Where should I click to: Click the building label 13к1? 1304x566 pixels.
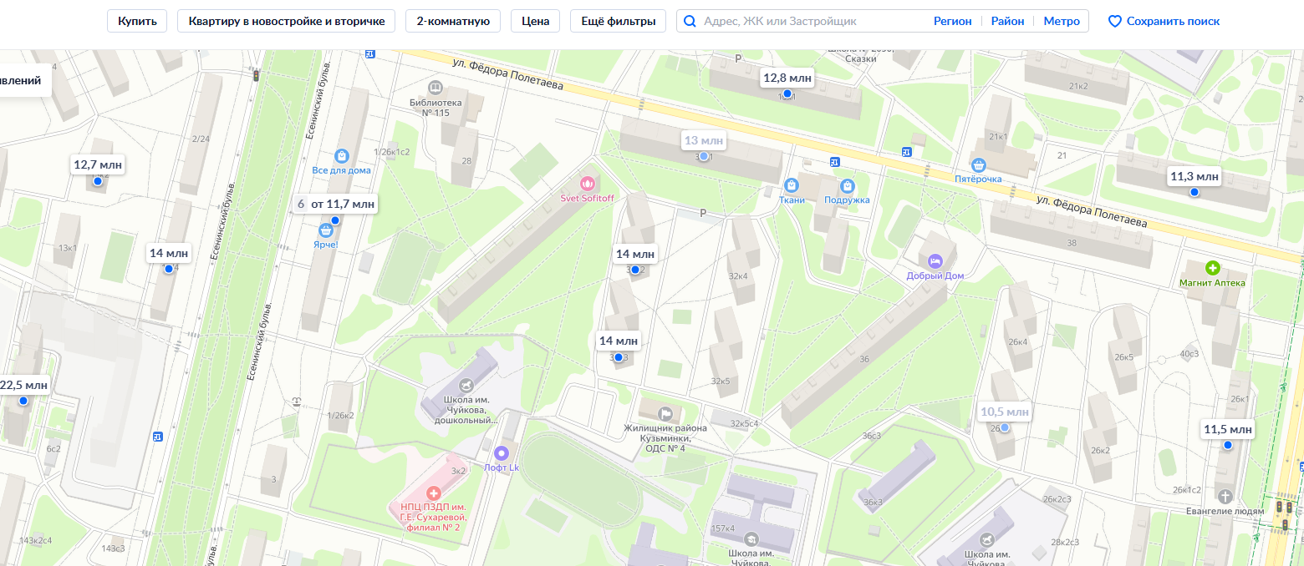click(68, 248)
